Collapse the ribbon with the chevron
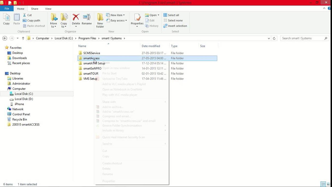Image resolution: width=332 pixels, height=187 pixels. pos(324,8)
